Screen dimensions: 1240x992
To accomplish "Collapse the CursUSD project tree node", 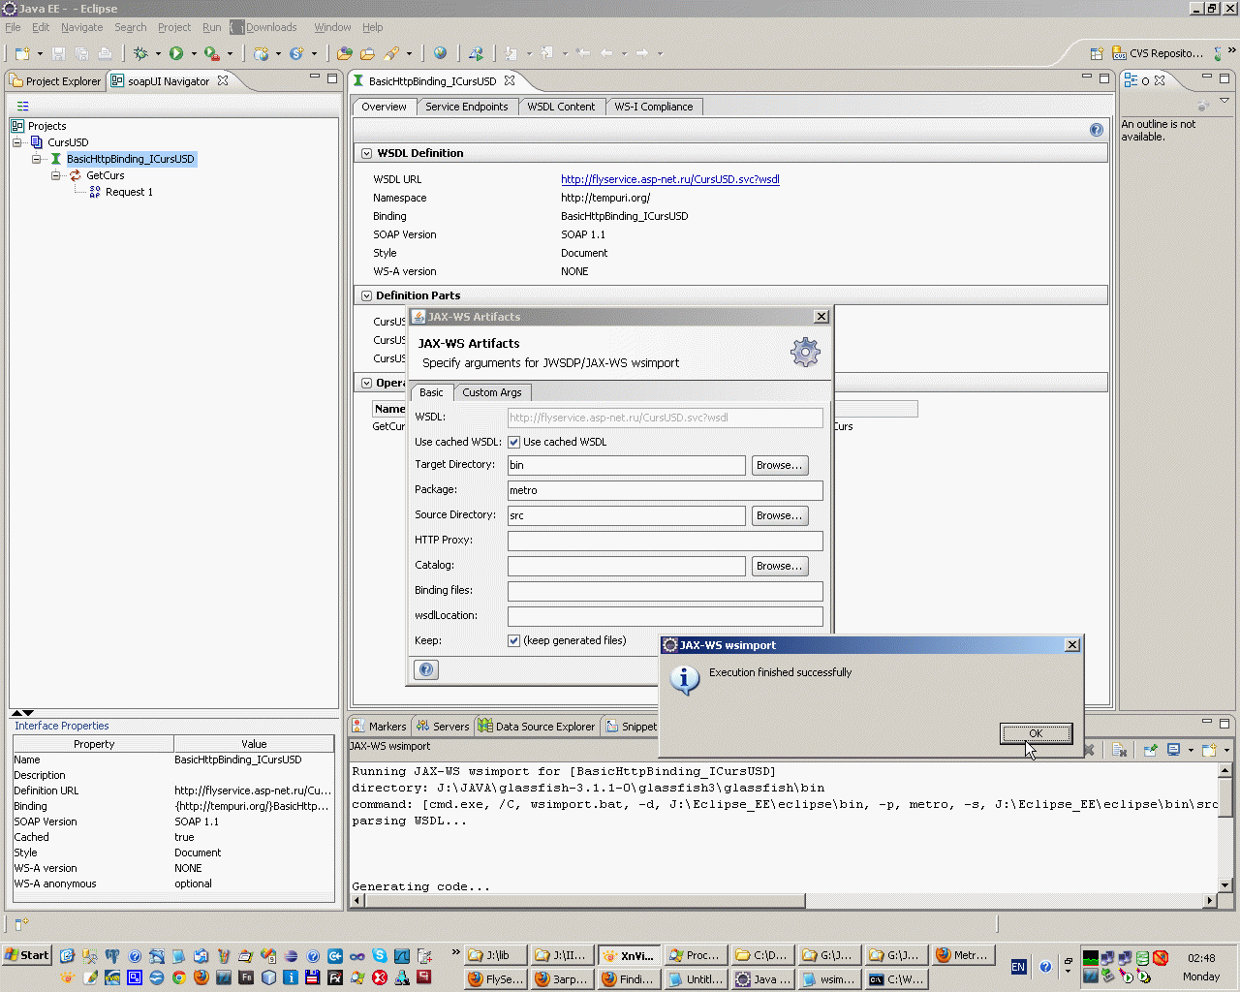I will pyautogui.click(x=17, y=142).
